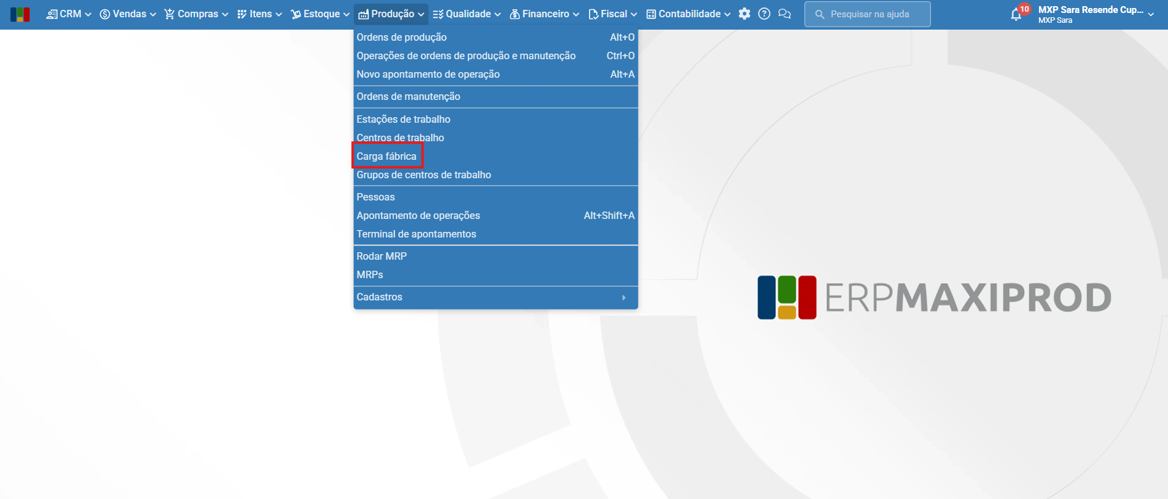Expand the Itens menu chevron
The height and width of the screenshot is (499, 1168).
pos(278,14)
